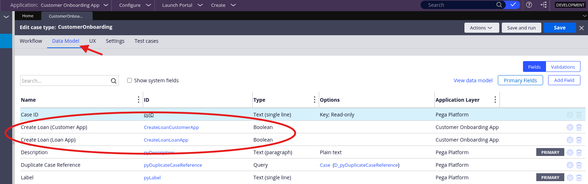The height and width of the screenshot is (184, 588).
Task: Open Name column options menu
Action: 139,100
